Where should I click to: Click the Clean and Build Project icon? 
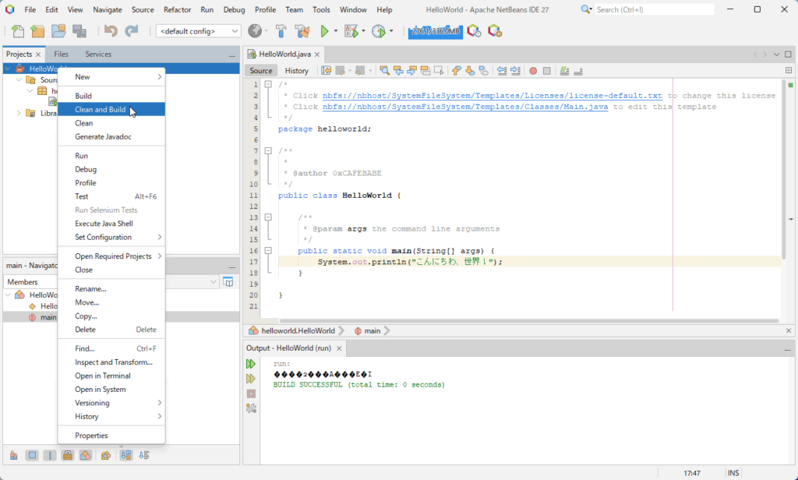[301, 31]
